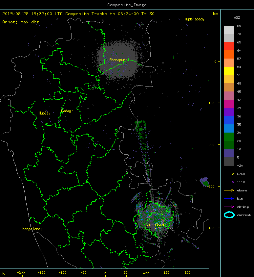Click the 100 tick label on the bottom axis

(x=146, y=273)
